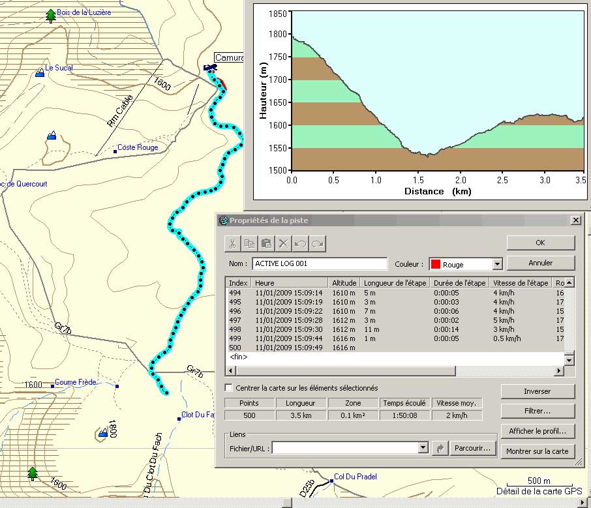Click the Rm Cable label on map
The height and width of the screenshot is (508, 591).
pos(120,111)
